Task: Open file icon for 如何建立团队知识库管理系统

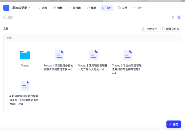Action: pyautogui.click(x=25, y=86)
